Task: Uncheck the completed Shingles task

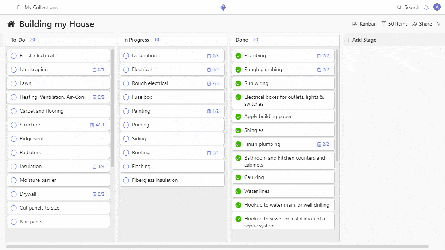Action: pos(239,130)
